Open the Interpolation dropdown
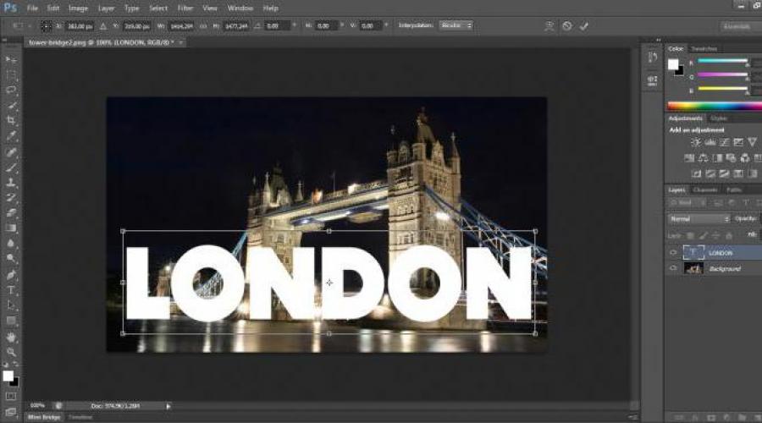762x423 pixels. click(456, 25)
